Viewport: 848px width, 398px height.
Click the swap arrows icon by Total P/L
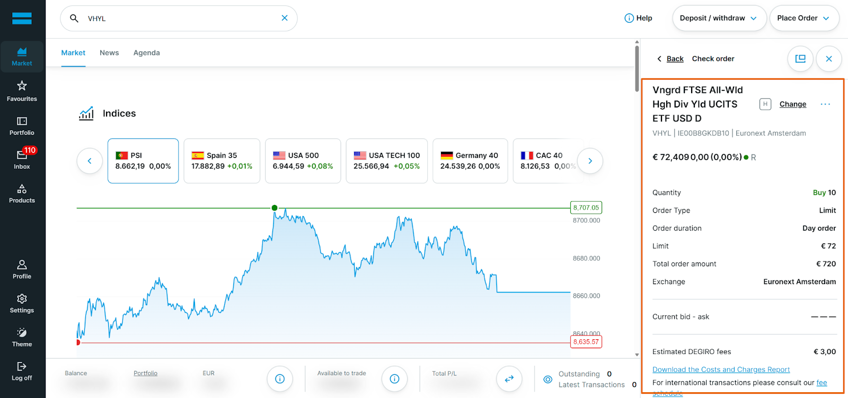(x=509, y=379)
